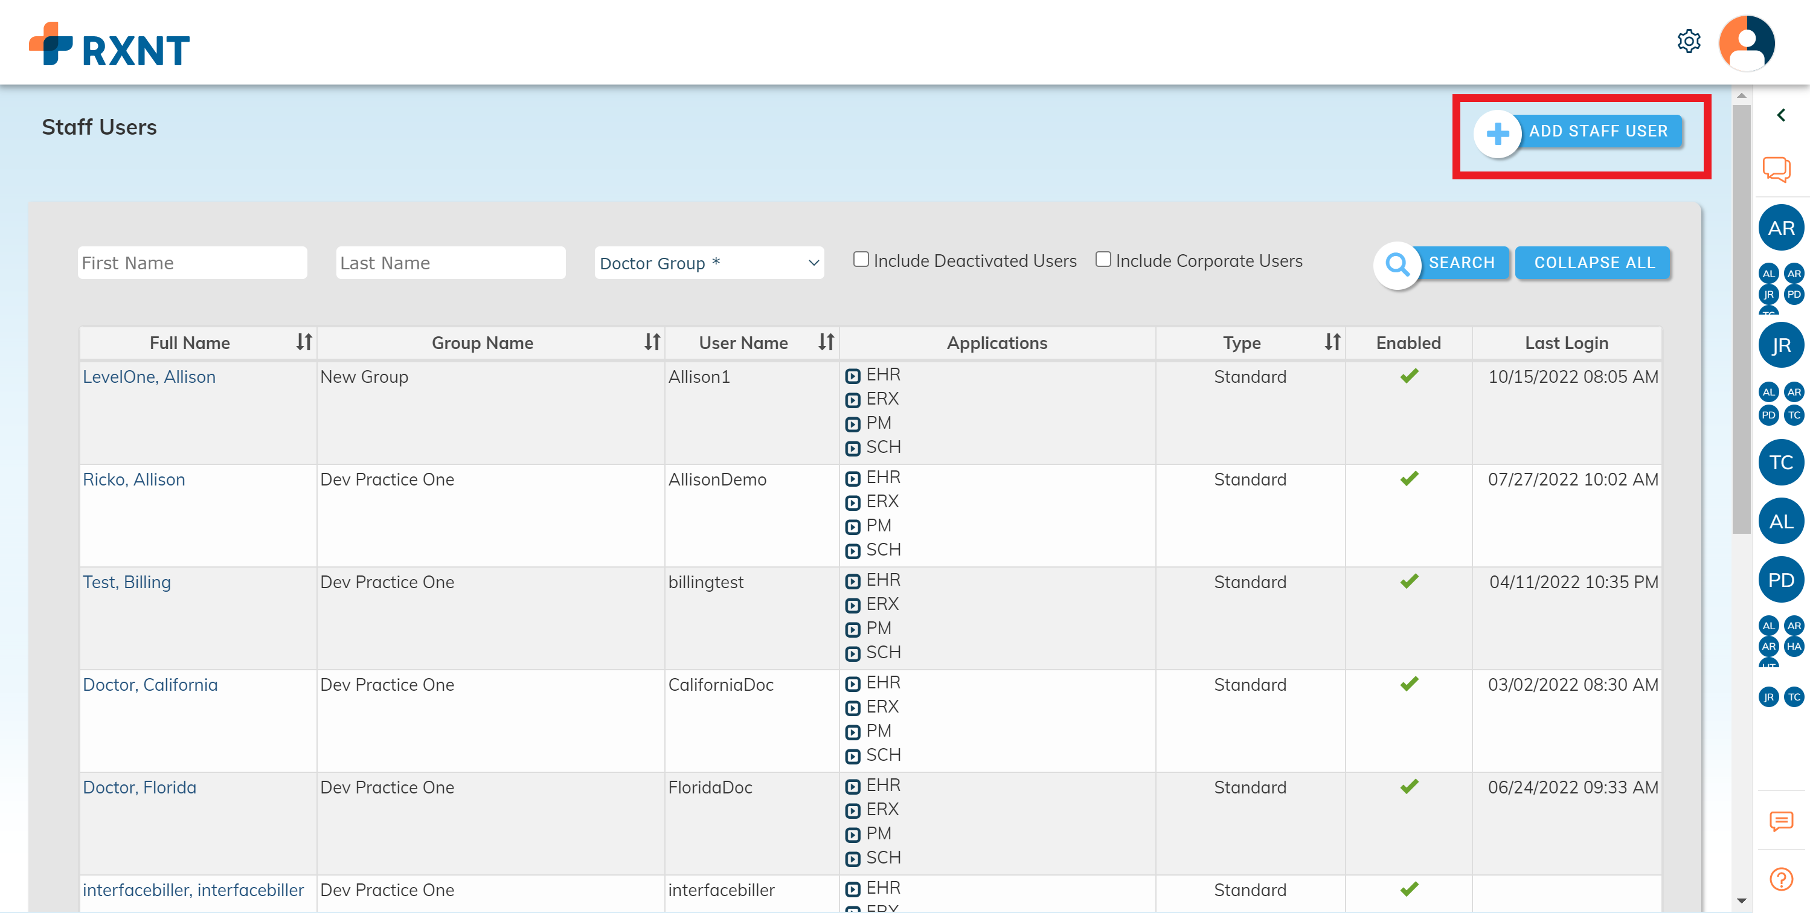The height and width of the screenshot is (913, 1810).
Task: Open the large AL contact avatar
Action: [1781, 521]
